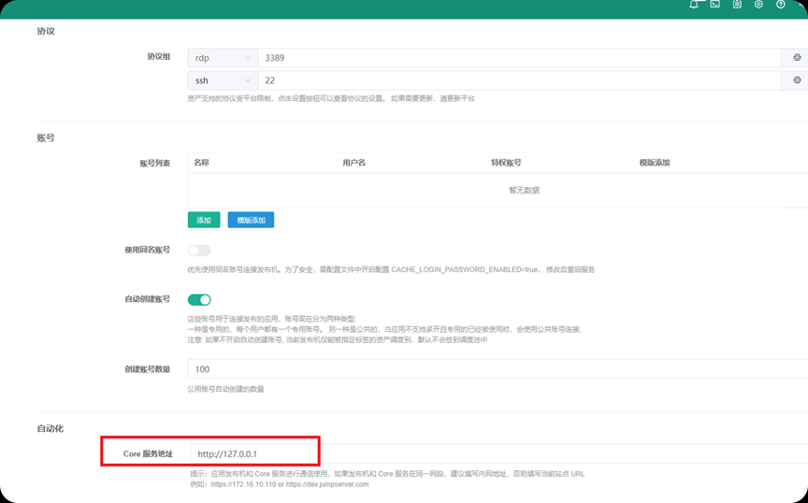Click the Core 服务地址 input field

498,454
